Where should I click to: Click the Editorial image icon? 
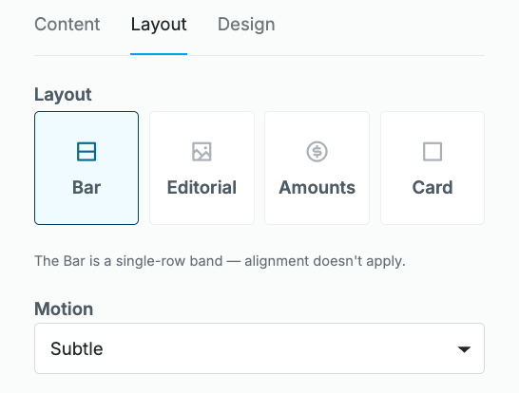[202, 152]
